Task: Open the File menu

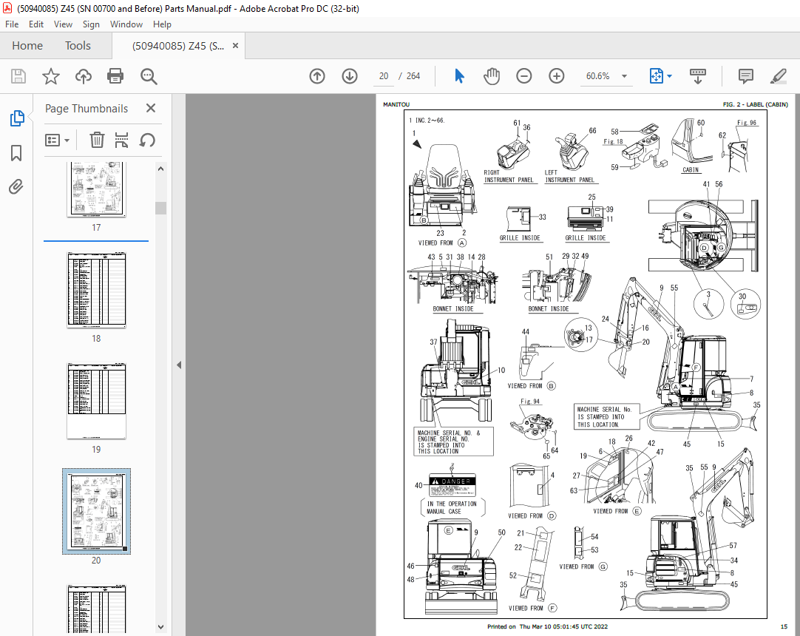Action: (12, 24)
